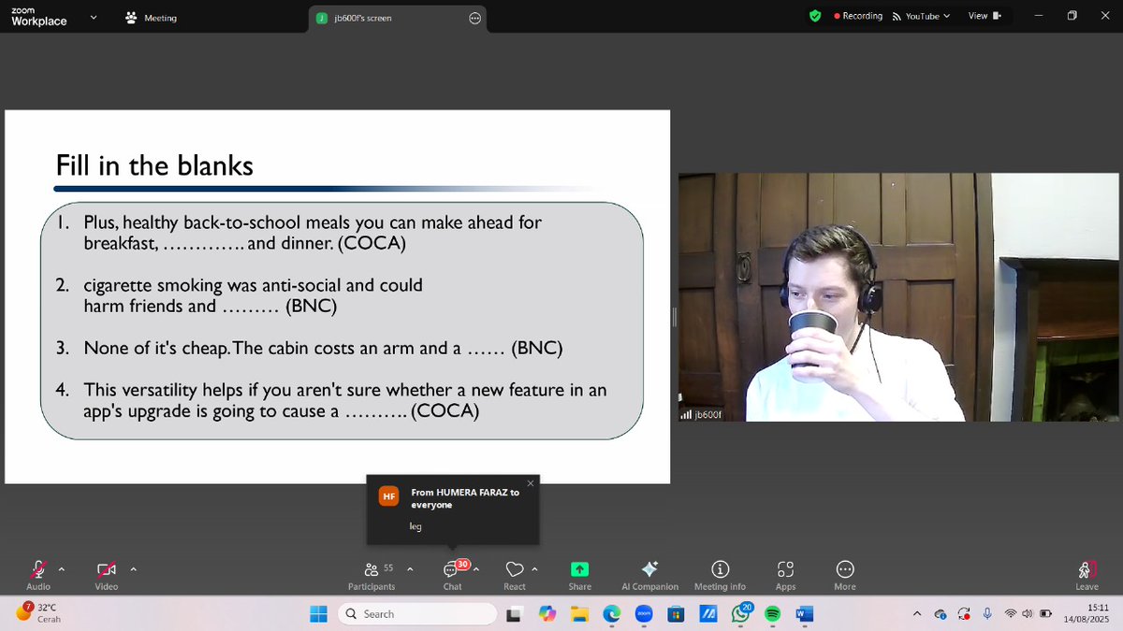Click the battery tray icon
Screen dimensions: 1123x631
pyautogui.click(x=1044, y=614)
